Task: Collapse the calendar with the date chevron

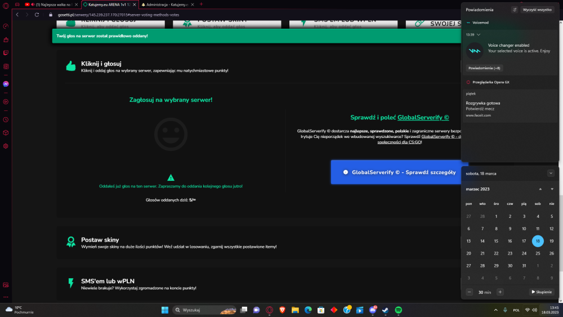Action: pos(551,173)
